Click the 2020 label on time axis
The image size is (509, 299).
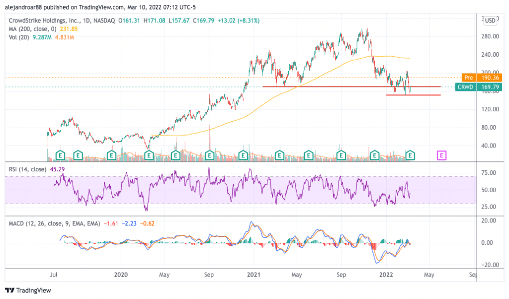[x=121, y=275]
